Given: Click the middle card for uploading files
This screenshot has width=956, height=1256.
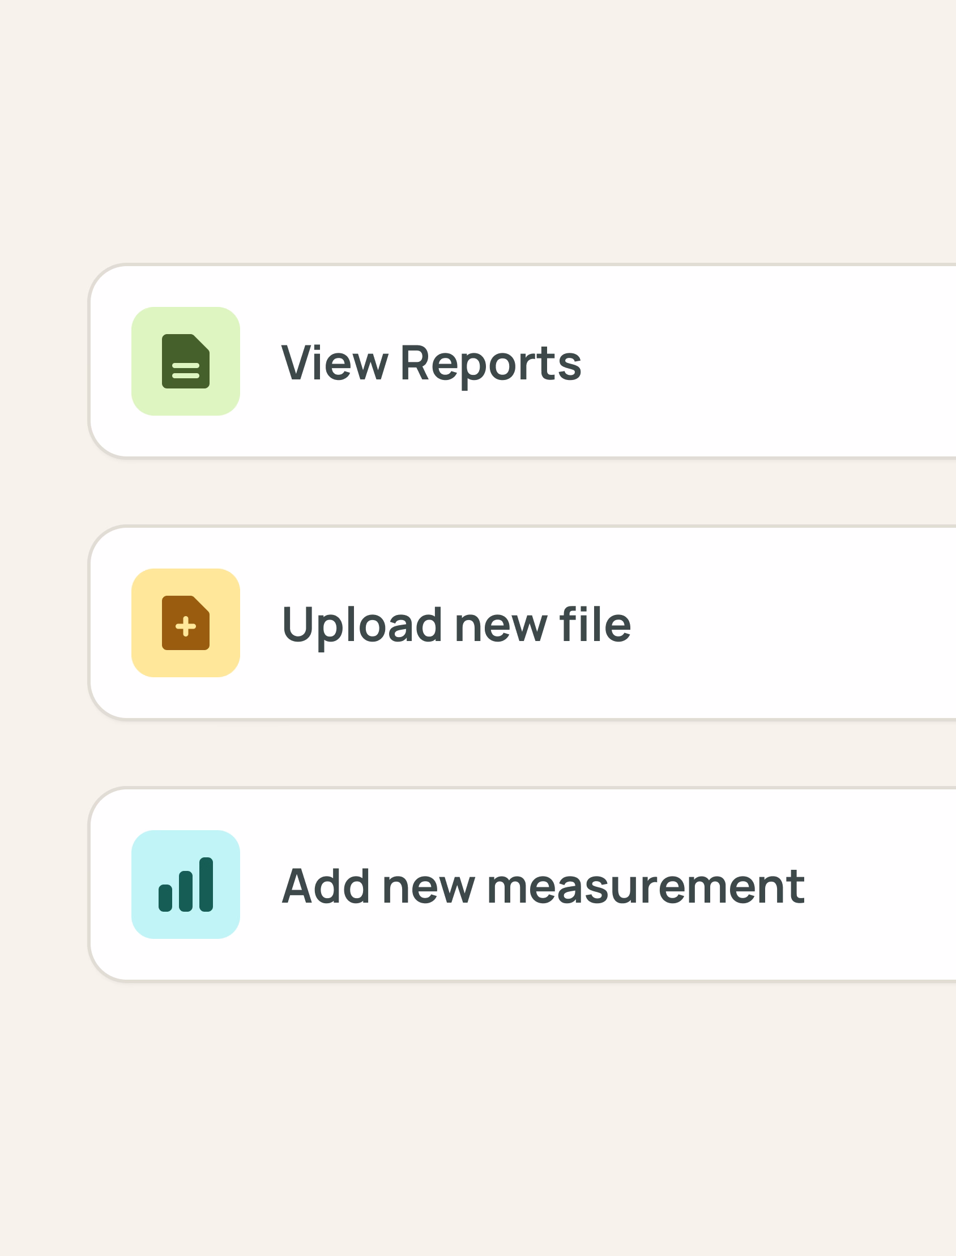Looking at the screenshot, I should 512,623.
